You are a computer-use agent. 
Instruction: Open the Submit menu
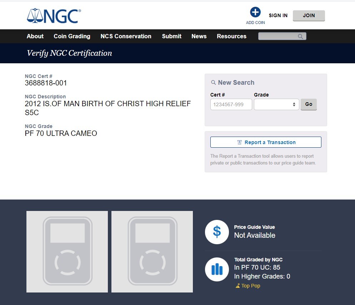click(172, 36)
